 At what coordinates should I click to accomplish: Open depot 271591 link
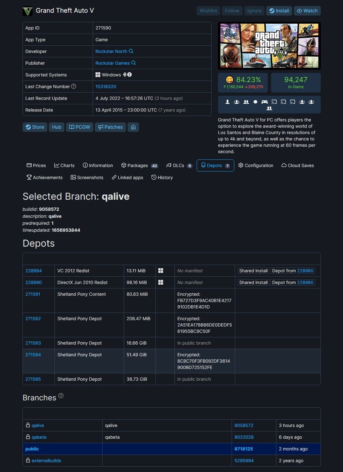pos(33,294)
